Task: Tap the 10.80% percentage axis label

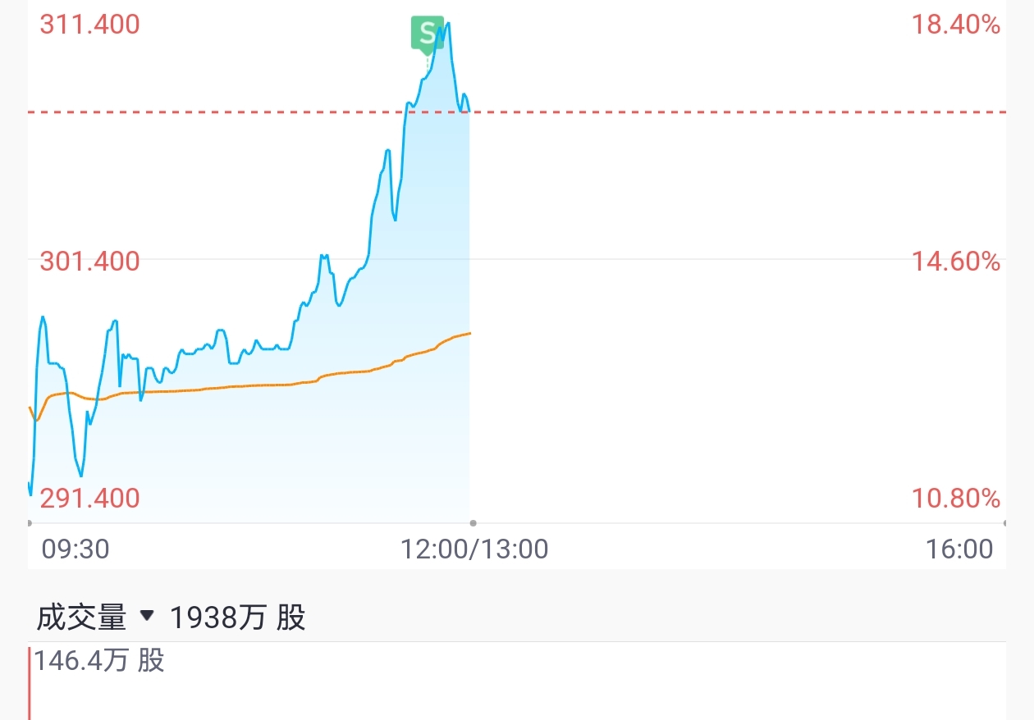Action: tap(956, 498)
